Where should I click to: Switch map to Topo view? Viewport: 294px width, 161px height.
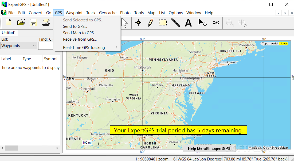[265, 44]
